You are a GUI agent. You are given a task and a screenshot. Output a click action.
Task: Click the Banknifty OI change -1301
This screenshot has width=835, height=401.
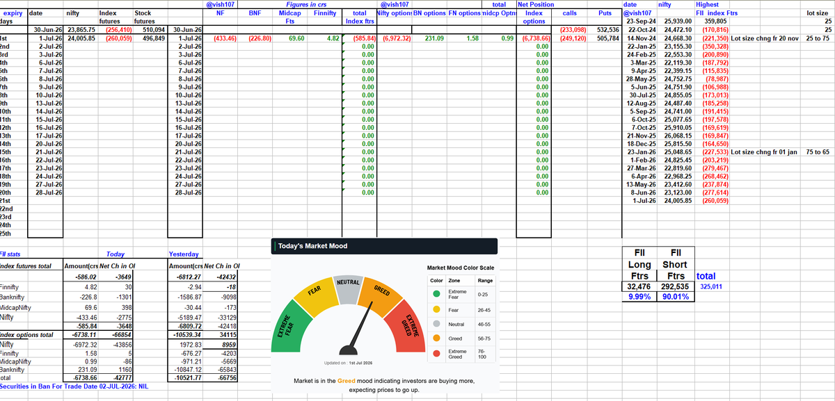123,296
